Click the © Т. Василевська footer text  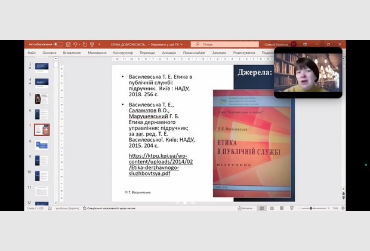coord(138,192)
